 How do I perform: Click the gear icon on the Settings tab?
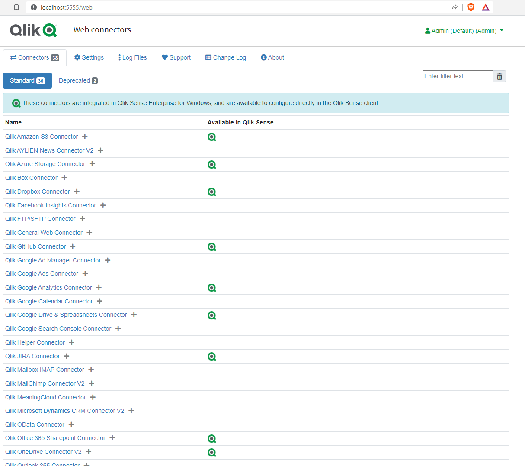click(77, 57)
